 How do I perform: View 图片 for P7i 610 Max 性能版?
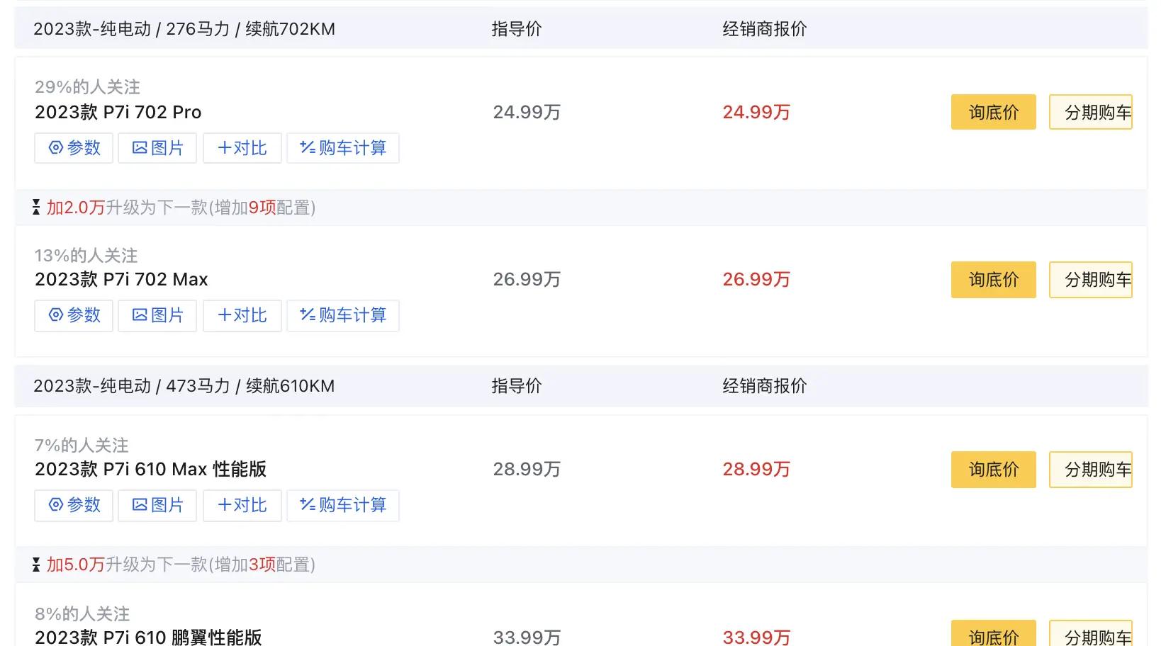click(157, 505)
